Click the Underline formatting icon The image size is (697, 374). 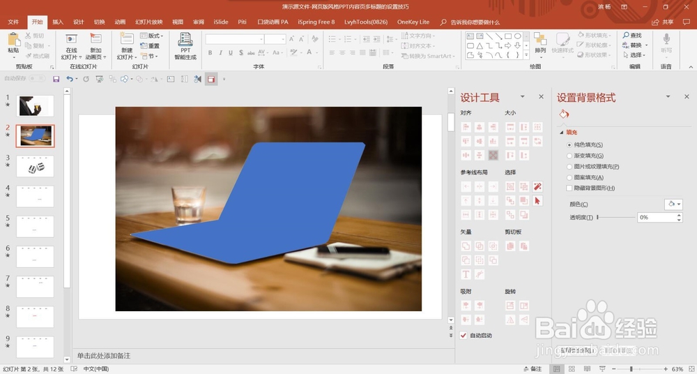(231, 52)
